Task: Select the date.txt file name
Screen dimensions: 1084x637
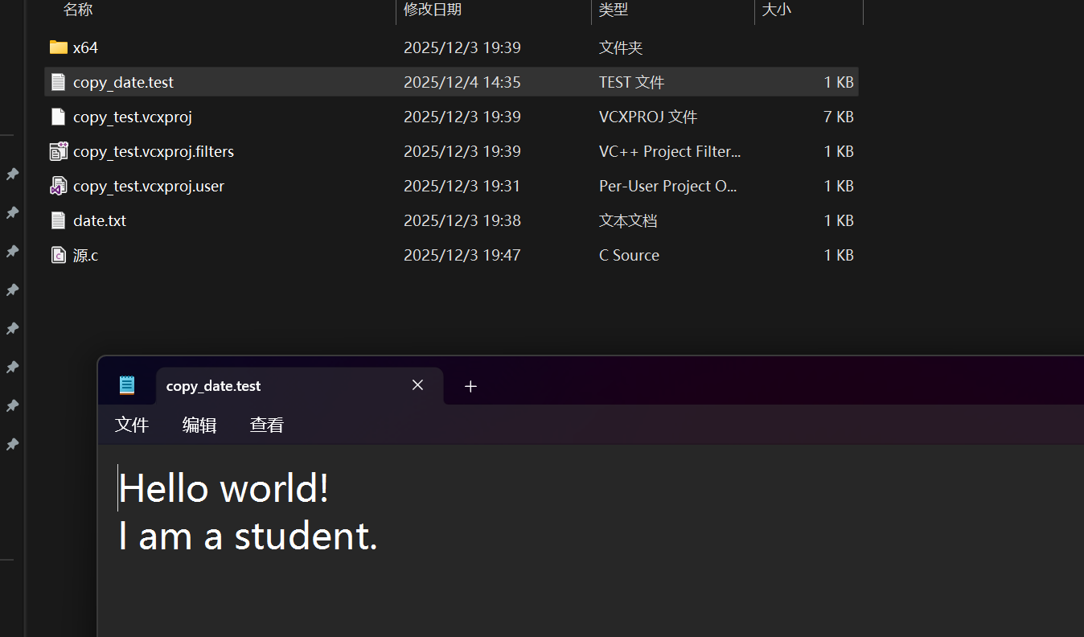Action: [100, 220]
